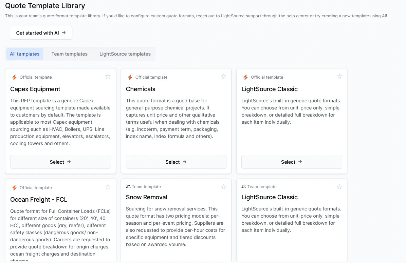
Task: Click arrow in official LightSource Classic Select button
Action: (x=300, y=162)
